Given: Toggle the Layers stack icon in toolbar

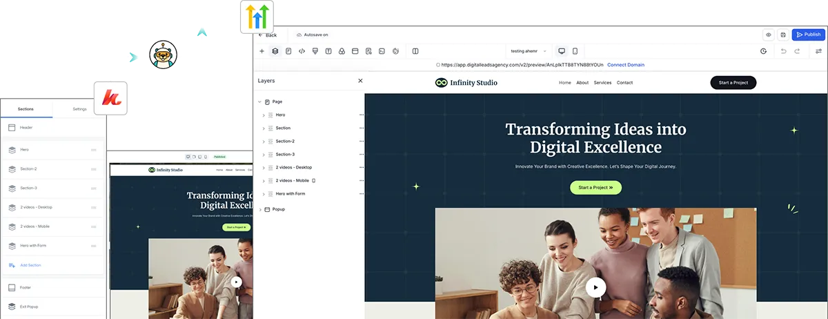Looking at the screenshot, I should coord(275,51).
